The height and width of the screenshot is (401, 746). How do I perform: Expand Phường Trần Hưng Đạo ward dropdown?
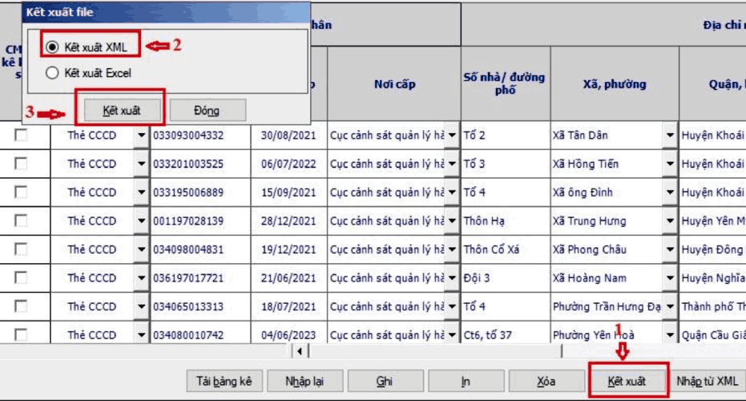(x=670, y=306)
